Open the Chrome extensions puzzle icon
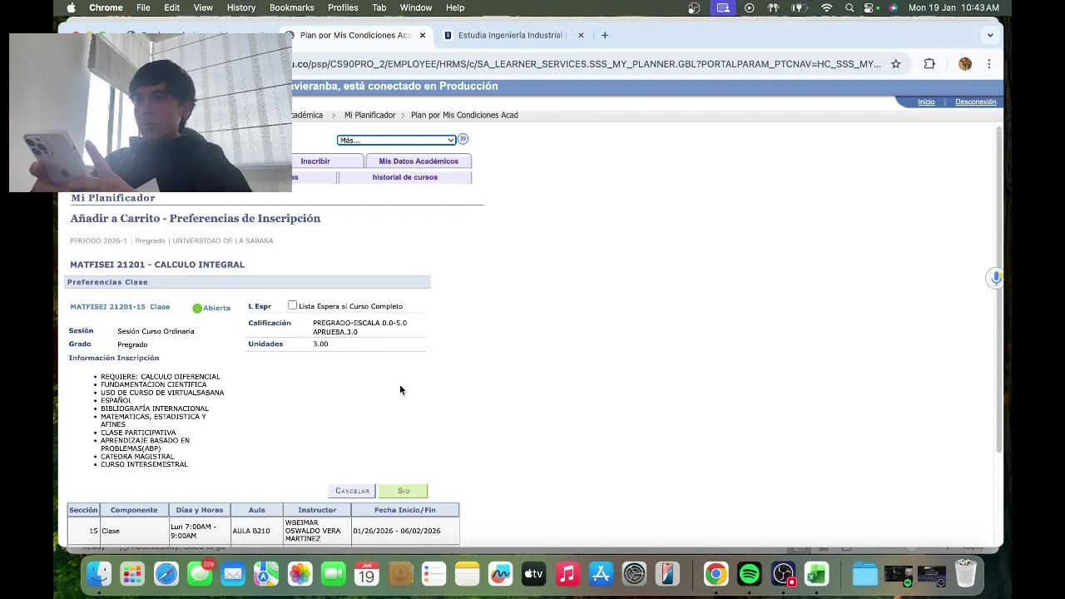 pyautogui.click(x=929, y=64)
